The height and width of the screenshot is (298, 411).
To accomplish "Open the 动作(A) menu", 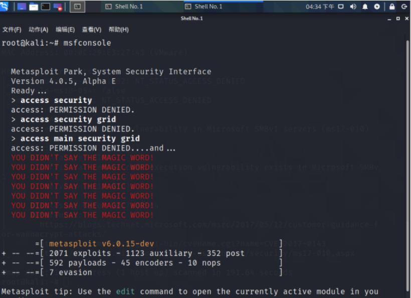I will click(x=38, y=30).
